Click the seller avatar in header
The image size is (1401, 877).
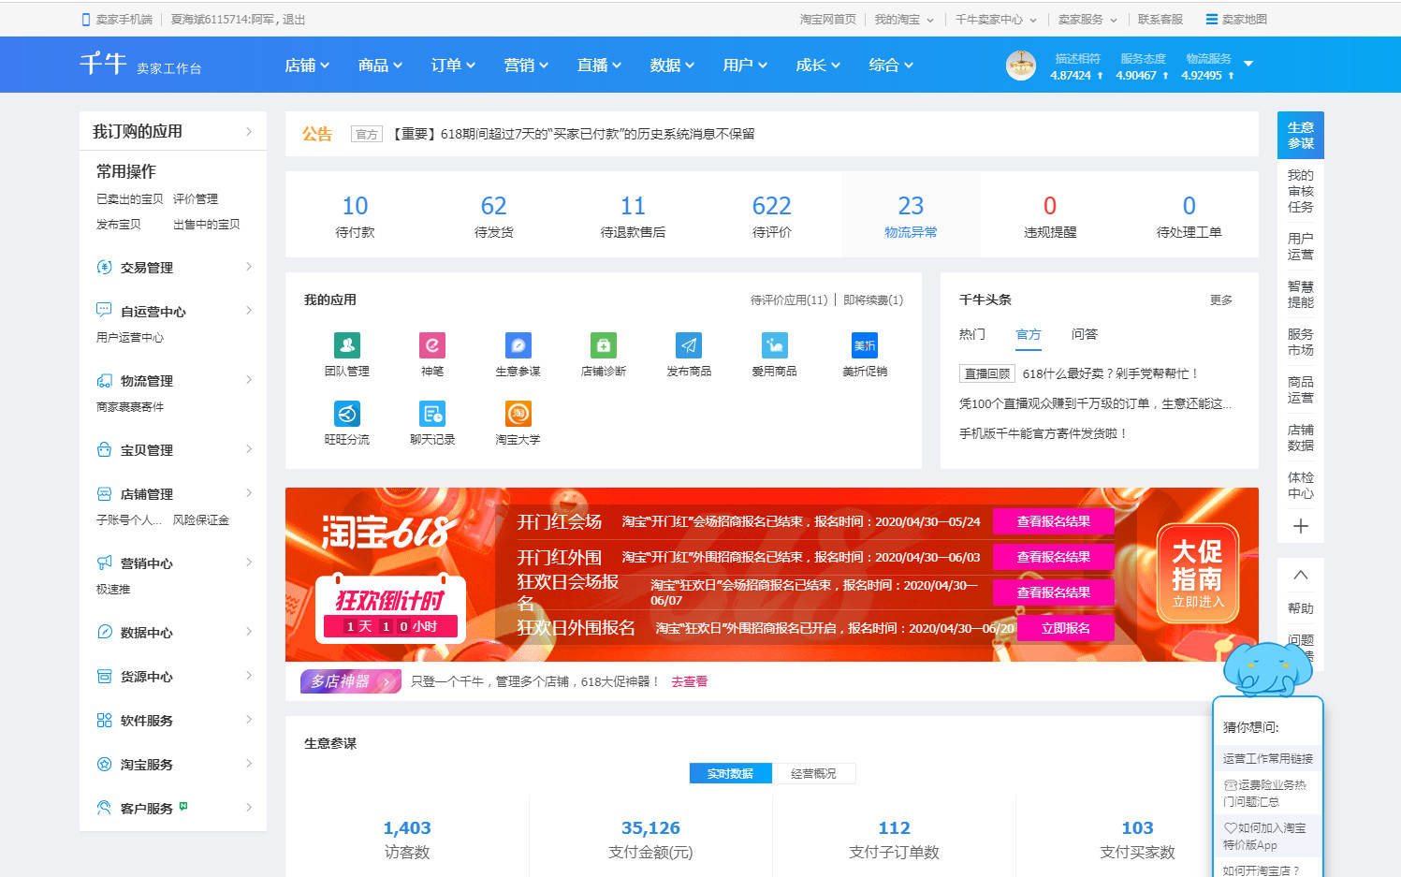[x=1020, y=66]
